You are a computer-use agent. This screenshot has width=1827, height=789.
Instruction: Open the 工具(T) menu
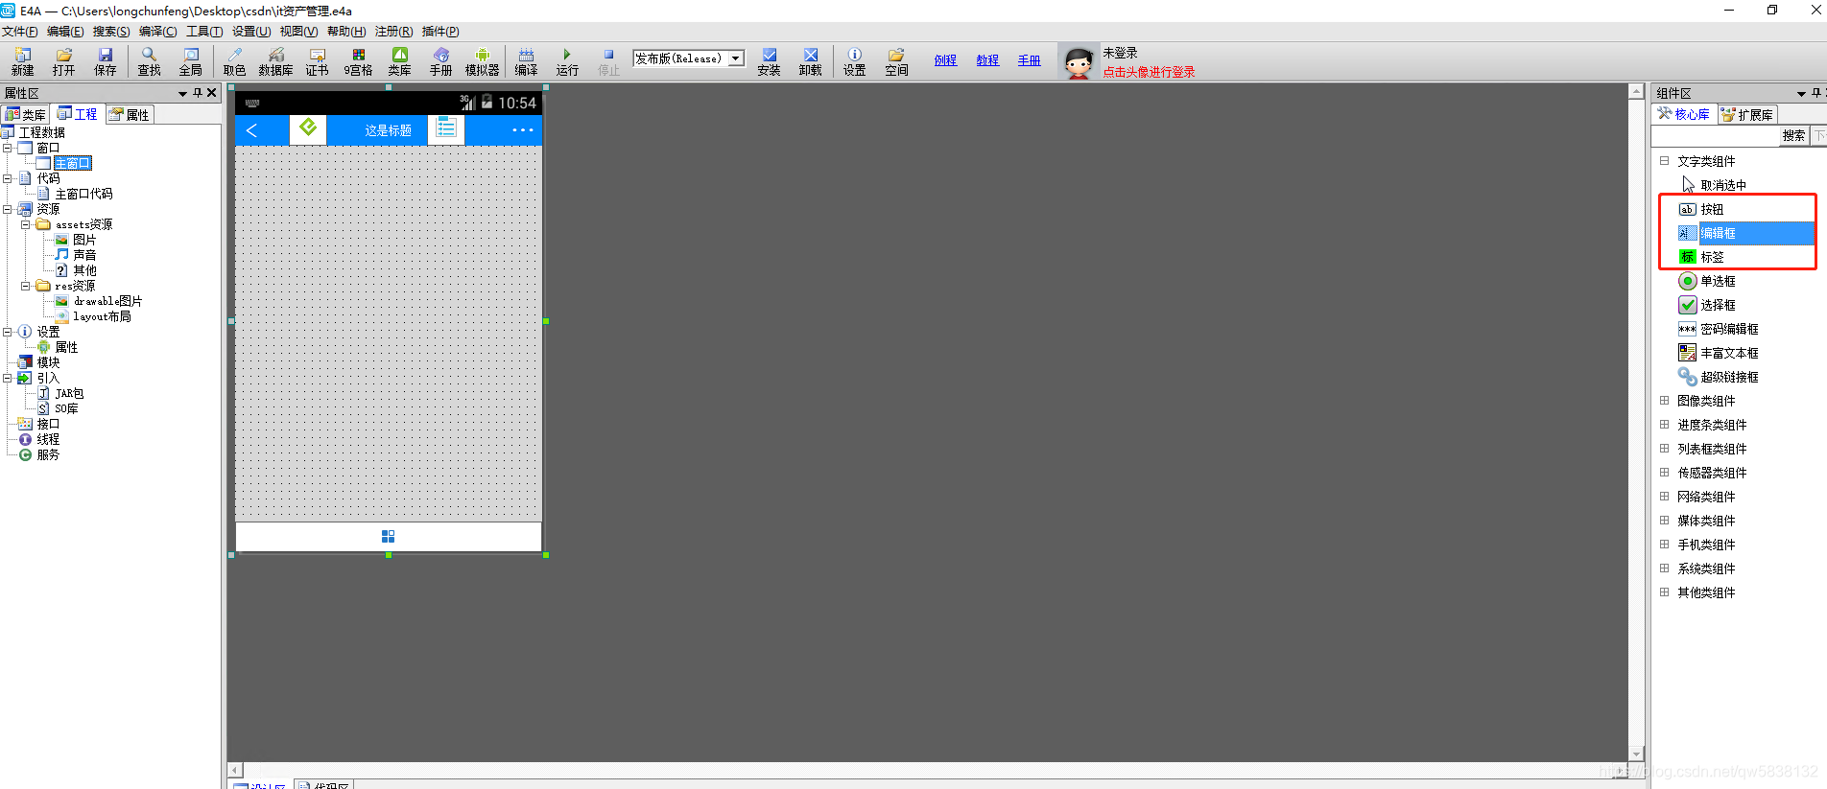point(204,32)
